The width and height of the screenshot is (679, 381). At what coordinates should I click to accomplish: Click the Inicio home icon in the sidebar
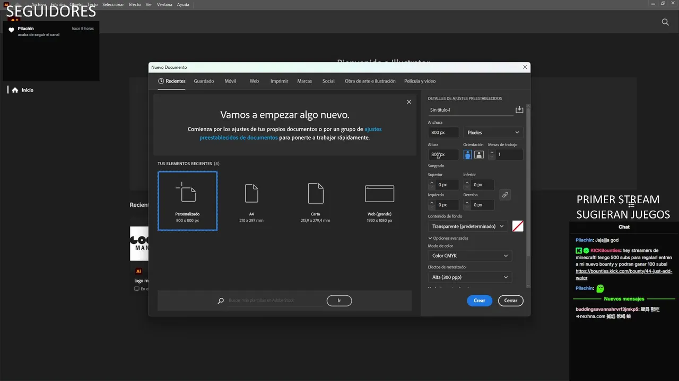[x=15, y=90]
